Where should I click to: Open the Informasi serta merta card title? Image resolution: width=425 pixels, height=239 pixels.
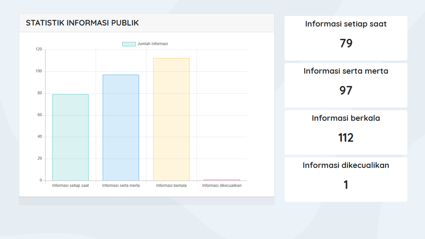pyautogui.click(x=346, y=71)
